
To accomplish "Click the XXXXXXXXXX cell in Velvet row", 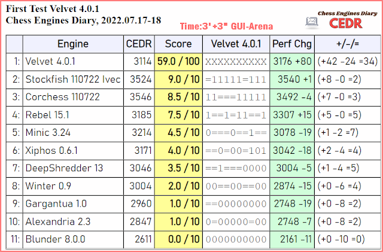I will (236, 62).
